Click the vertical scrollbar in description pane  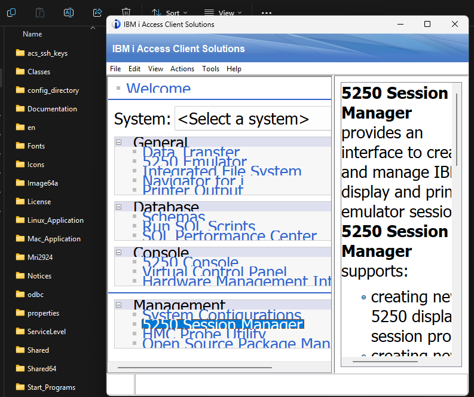(x=457, y=129)
